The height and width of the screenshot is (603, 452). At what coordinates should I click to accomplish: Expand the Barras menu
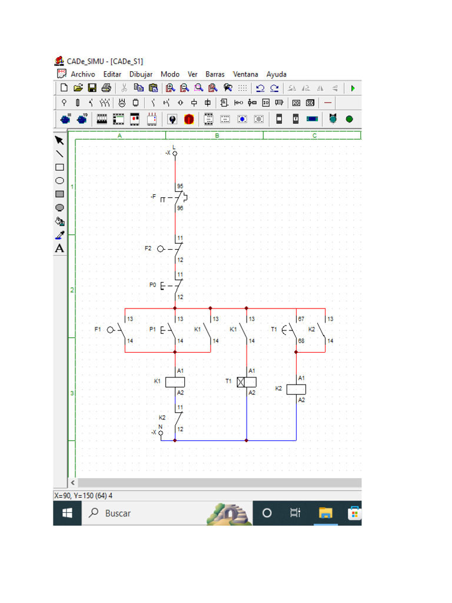pos(215,74)
